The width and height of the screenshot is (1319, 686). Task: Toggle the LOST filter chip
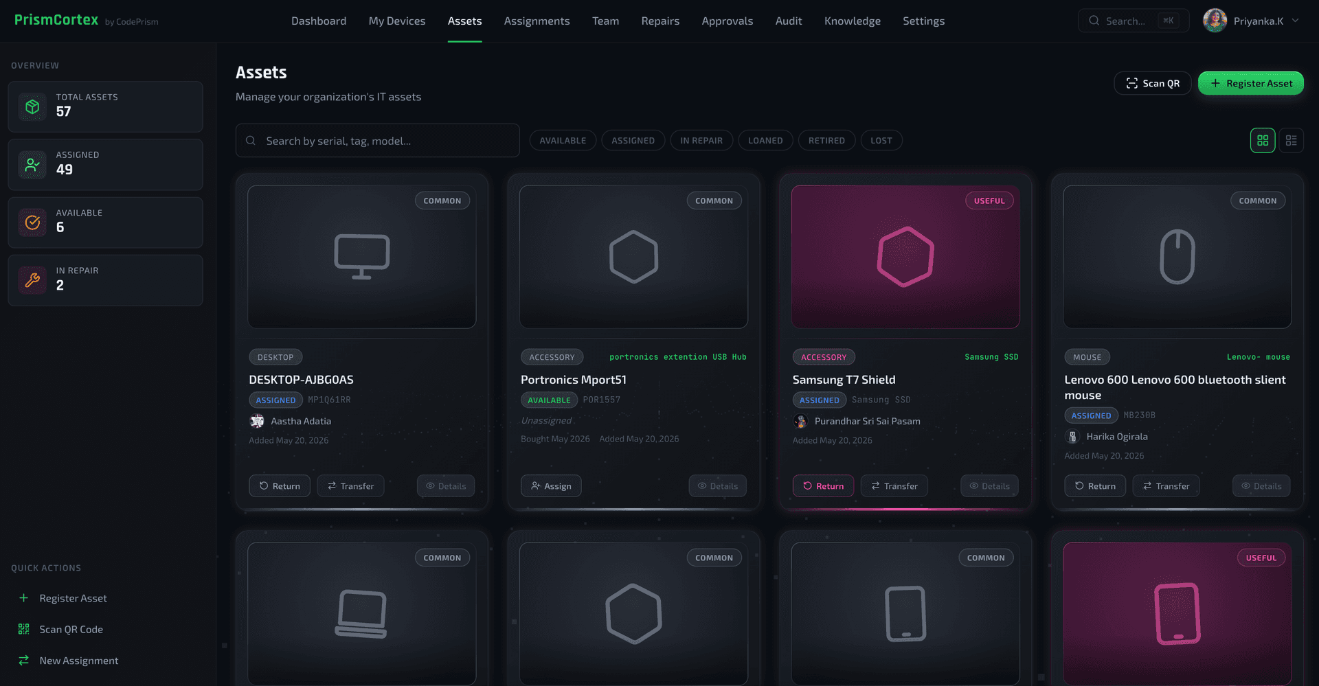point(881,141)
